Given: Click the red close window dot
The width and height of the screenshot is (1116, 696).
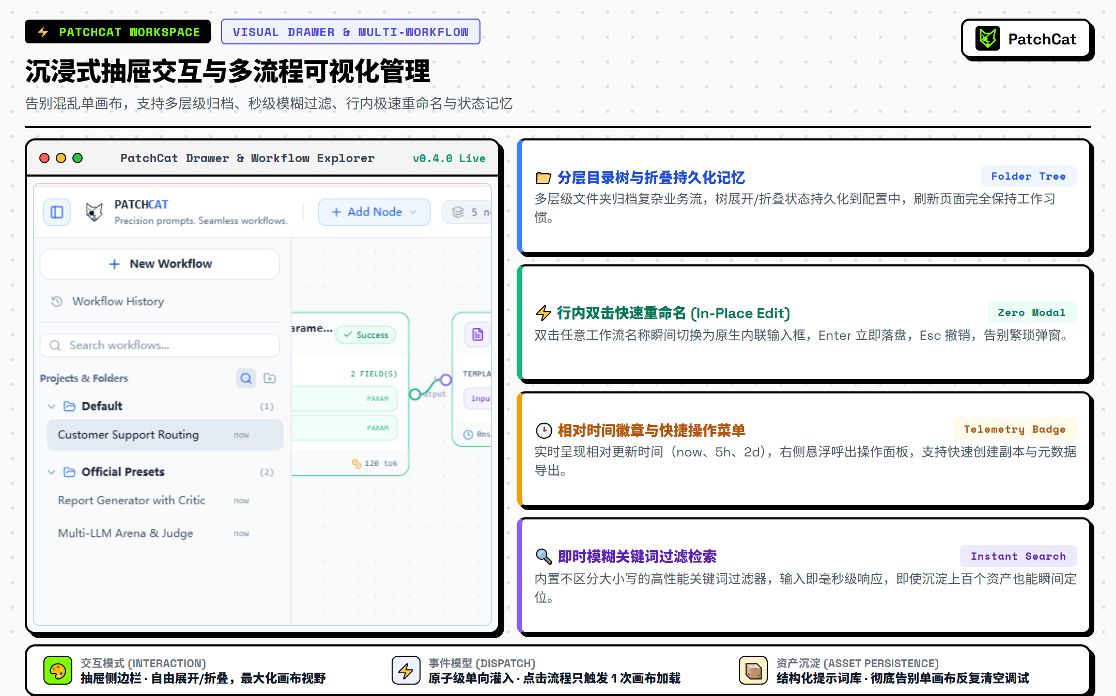Looking at the screenshot, I should coord(44,158).
